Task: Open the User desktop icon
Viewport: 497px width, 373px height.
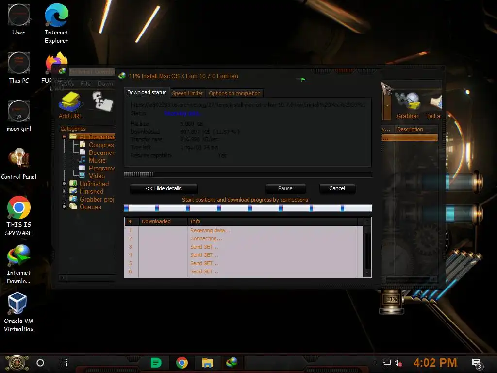Action: (x=19, y=19)
